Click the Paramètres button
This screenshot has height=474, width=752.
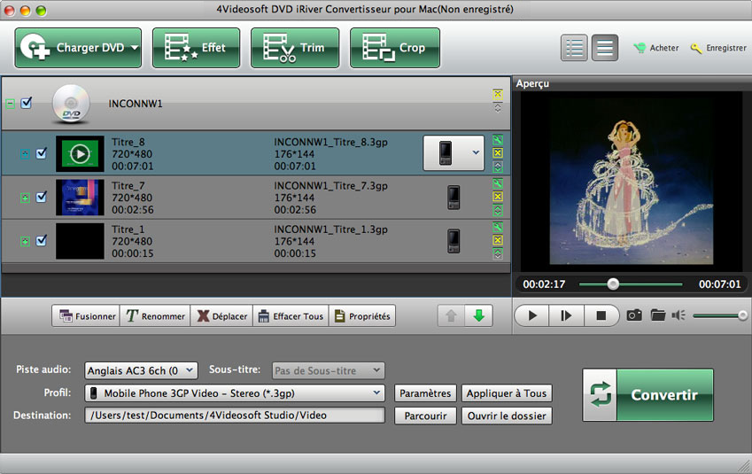click(425, 393)
